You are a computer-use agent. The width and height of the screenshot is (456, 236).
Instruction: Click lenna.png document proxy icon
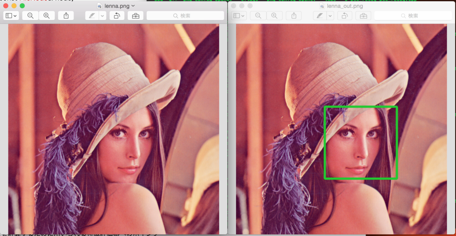click(x=100, y=6)
